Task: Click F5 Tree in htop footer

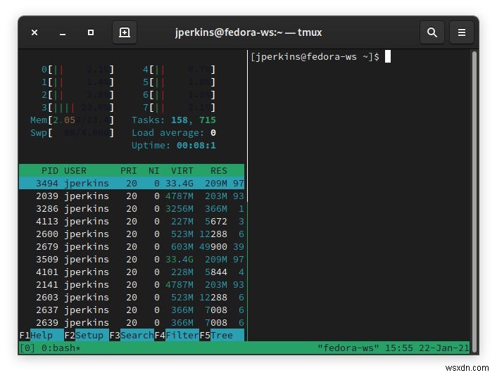Action: 222,335
